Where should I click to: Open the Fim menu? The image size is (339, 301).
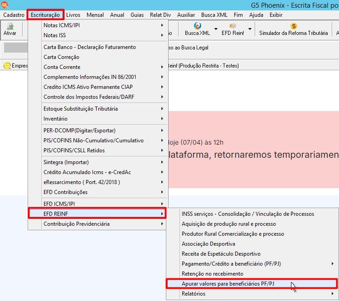[238, 15]
